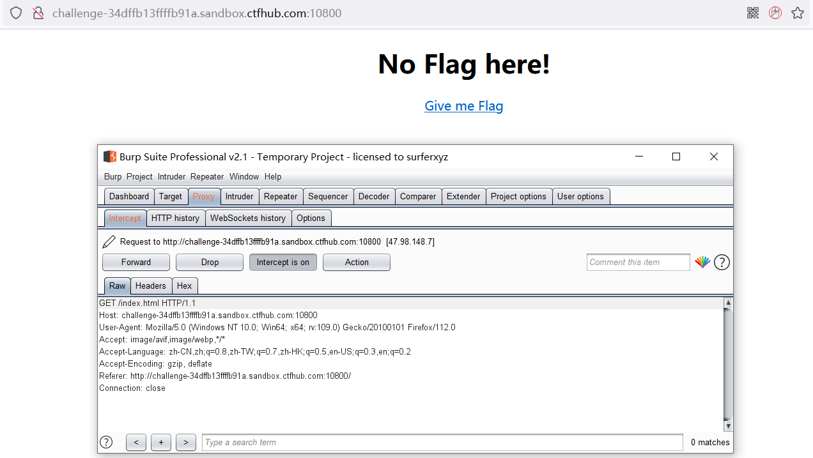Open the Burp menu
The image size is (813, 458).
click(x=112, y=176)
